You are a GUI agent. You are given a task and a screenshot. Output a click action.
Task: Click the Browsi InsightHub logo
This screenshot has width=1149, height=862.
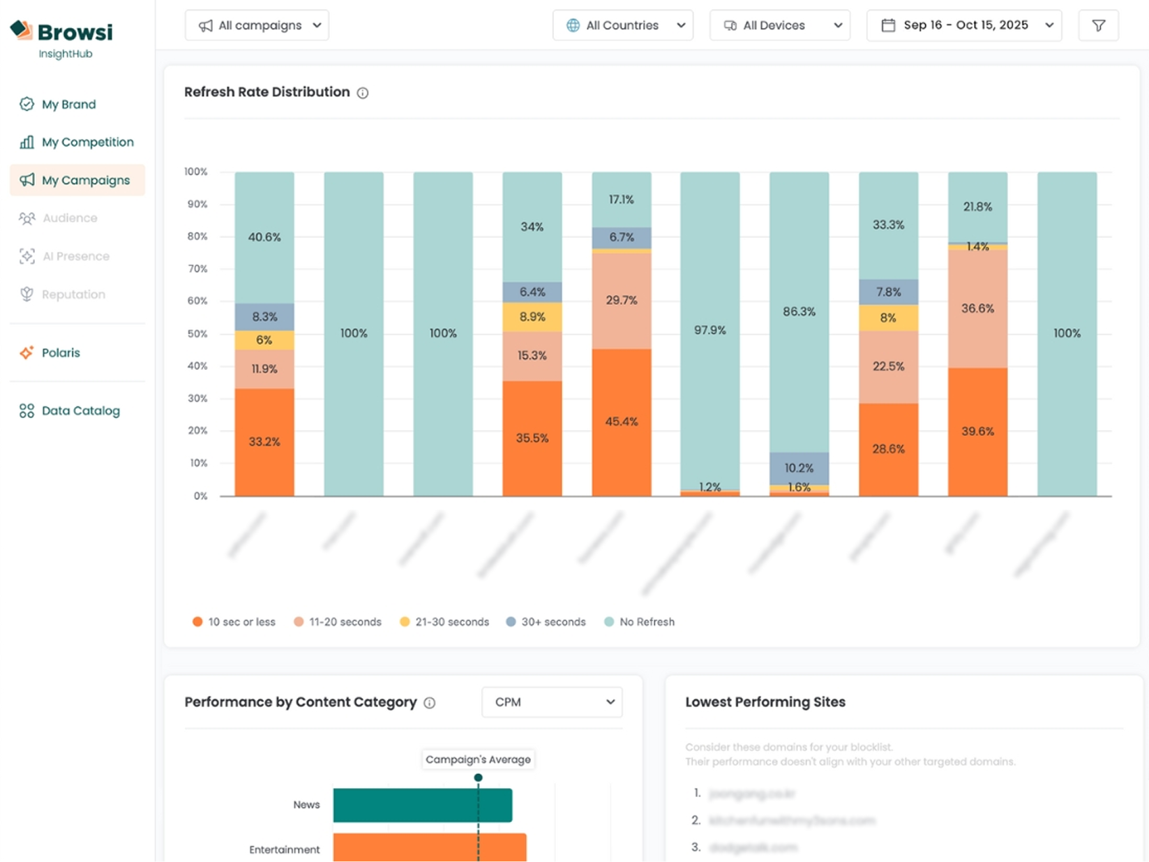(x=62, y=38)
